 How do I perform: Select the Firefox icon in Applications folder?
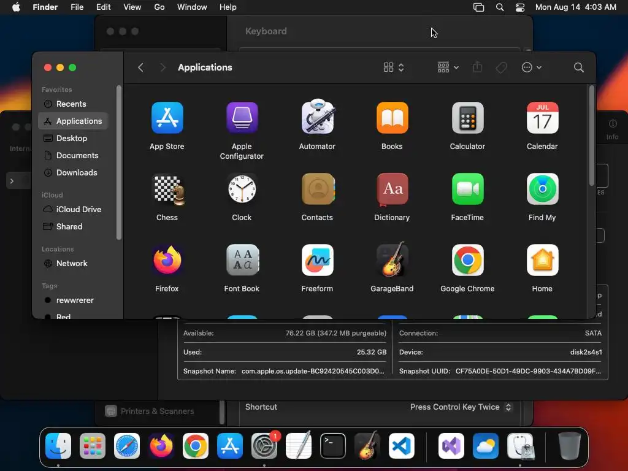pyautogui.click(x=167, y=260)
